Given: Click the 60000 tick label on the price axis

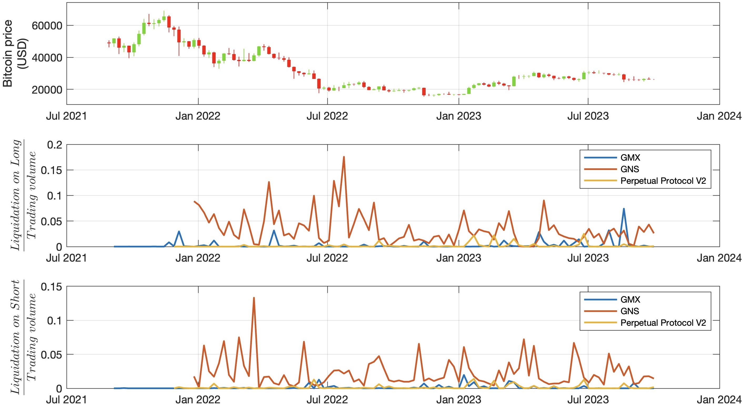Looking at the screenshot, I should (x=47, y=26).
